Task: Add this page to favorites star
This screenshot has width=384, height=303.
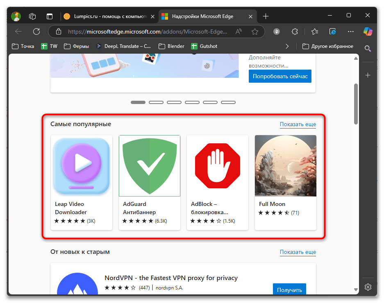Action: click(255, 32)
